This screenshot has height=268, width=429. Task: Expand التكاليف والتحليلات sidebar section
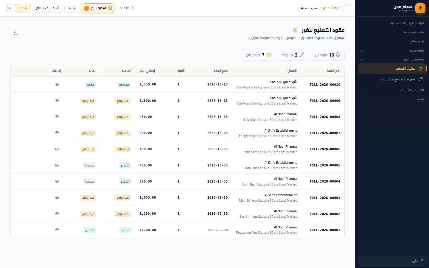(x=392, y=90)
